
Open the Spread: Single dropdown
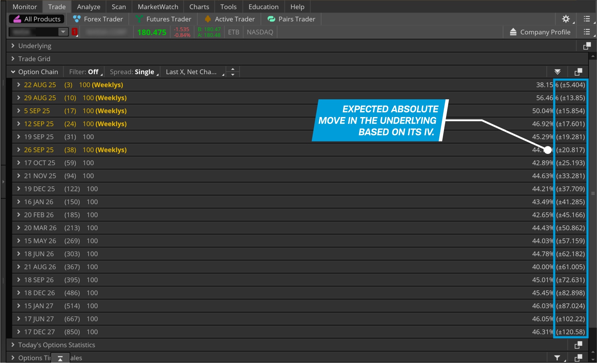134,72
